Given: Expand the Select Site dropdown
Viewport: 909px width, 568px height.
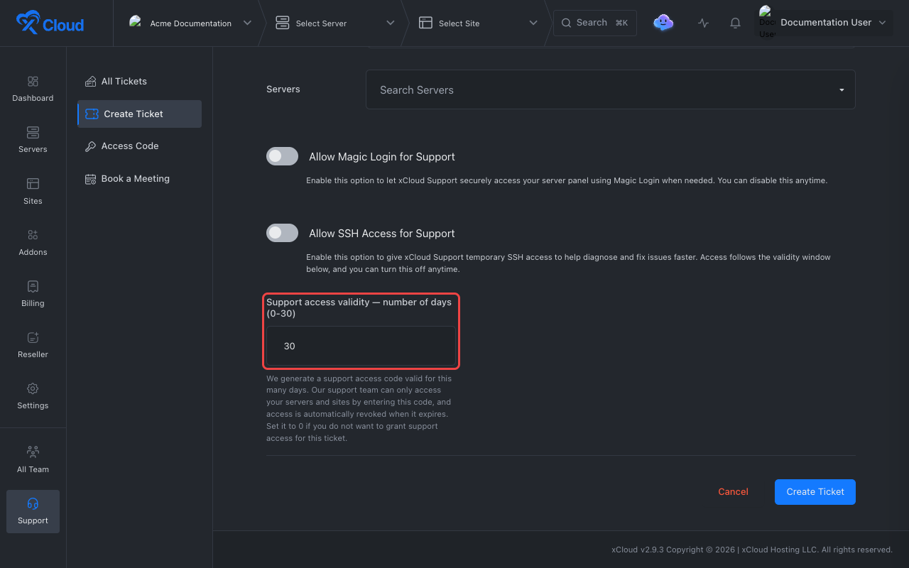Looking at the screenshot, I should tap(533, 23).
